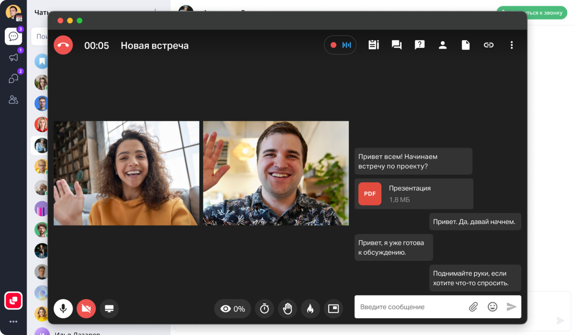The image size is (575, 335).
Task: Open the meeting chat panel icon
Action: click(396, 45)
